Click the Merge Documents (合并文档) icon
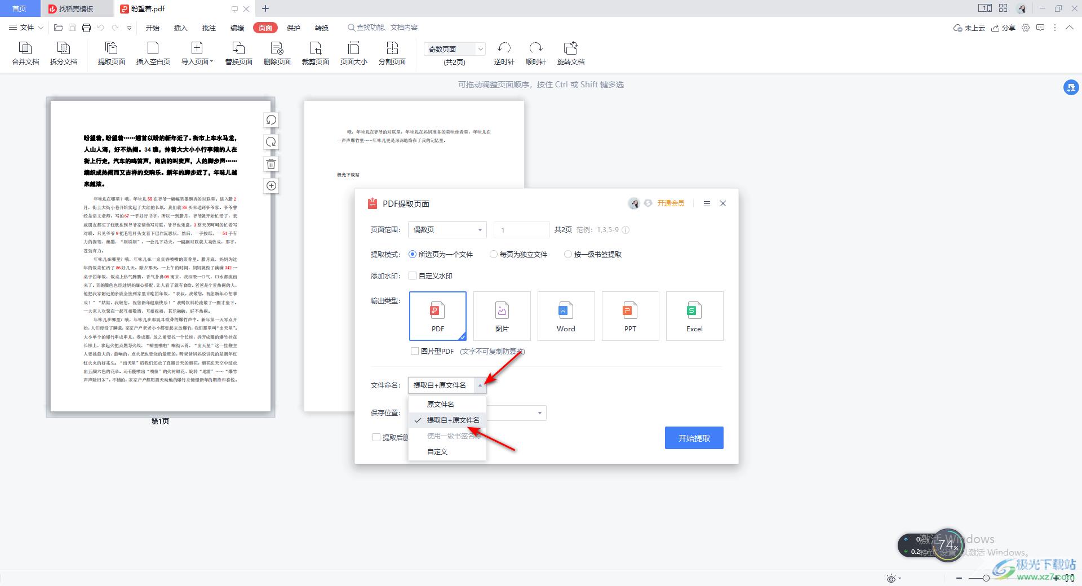The height and width of the screenshot is (586, 1082). pos(25,54)
